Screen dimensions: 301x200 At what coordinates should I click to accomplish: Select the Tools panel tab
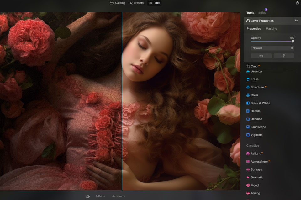coord(250,12)
